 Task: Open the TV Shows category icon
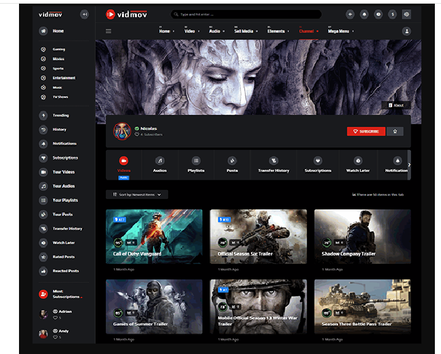44,97
